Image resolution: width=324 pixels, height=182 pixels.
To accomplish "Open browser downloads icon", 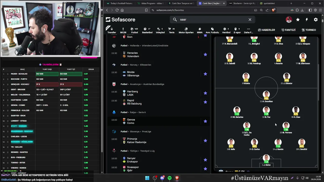I will tap(302, 10).
